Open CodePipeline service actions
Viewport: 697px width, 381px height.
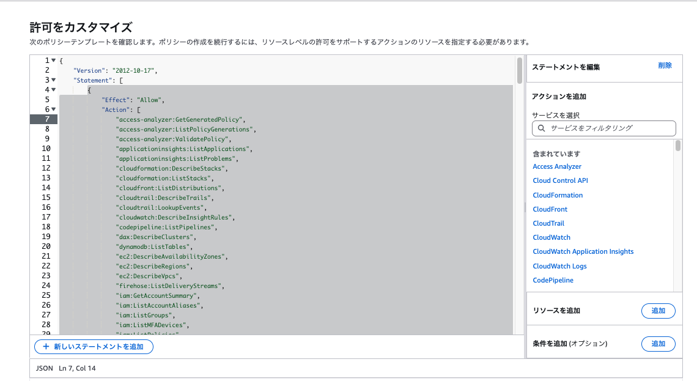553,280
